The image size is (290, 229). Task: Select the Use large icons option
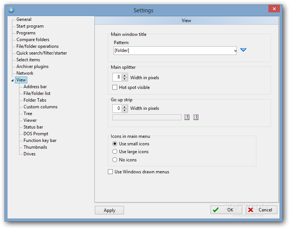[115, 152]
